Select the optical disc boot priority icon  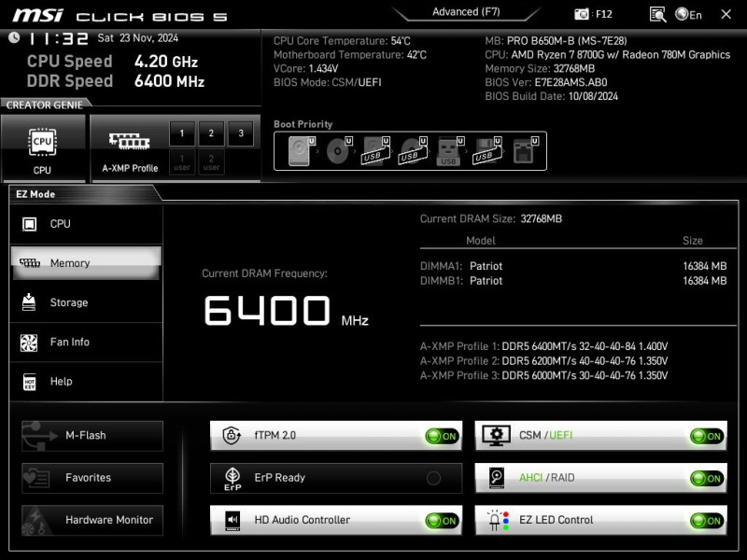339,151
